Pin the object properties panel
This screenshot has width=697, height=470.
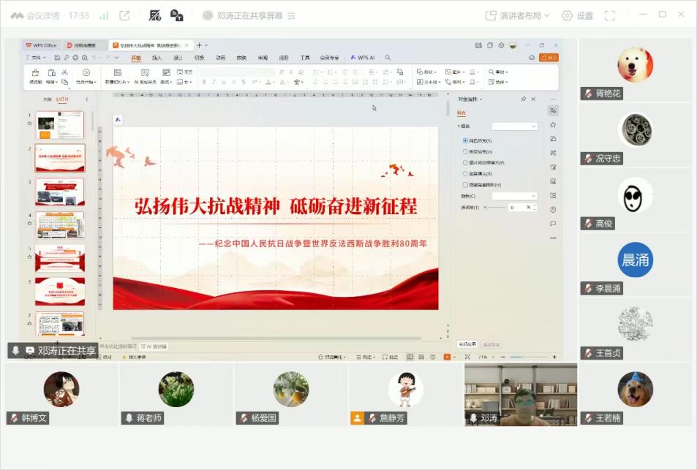[523, 99]
